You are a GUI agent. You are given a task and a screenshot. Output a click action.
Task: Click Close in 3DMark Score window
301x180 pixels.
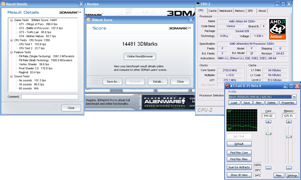tap(180, 82)
